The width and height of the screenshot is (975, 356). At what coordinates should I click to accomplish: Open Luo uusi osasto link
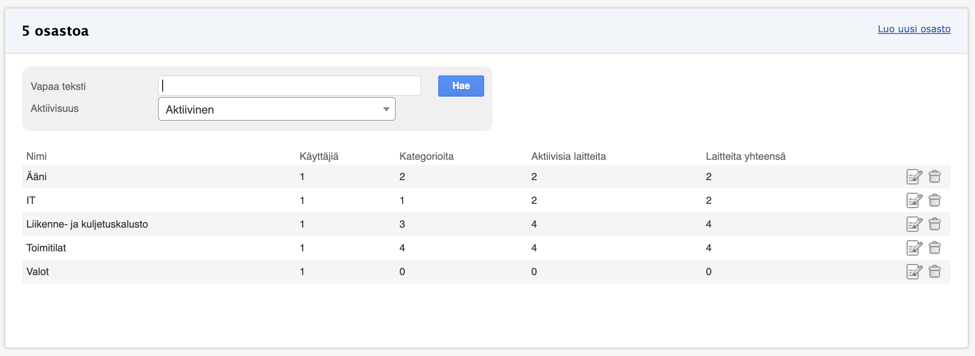click(x=914, y=29)
